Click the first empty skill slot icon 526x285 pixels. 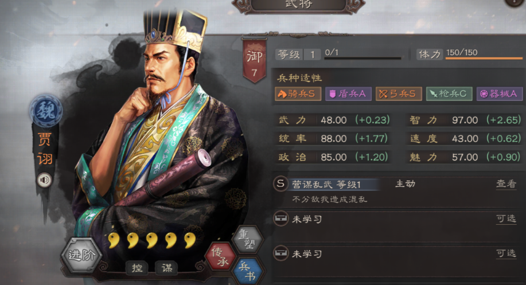pos(280,218)
